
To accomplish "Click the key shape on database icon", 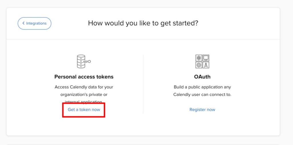I will 87,61.
